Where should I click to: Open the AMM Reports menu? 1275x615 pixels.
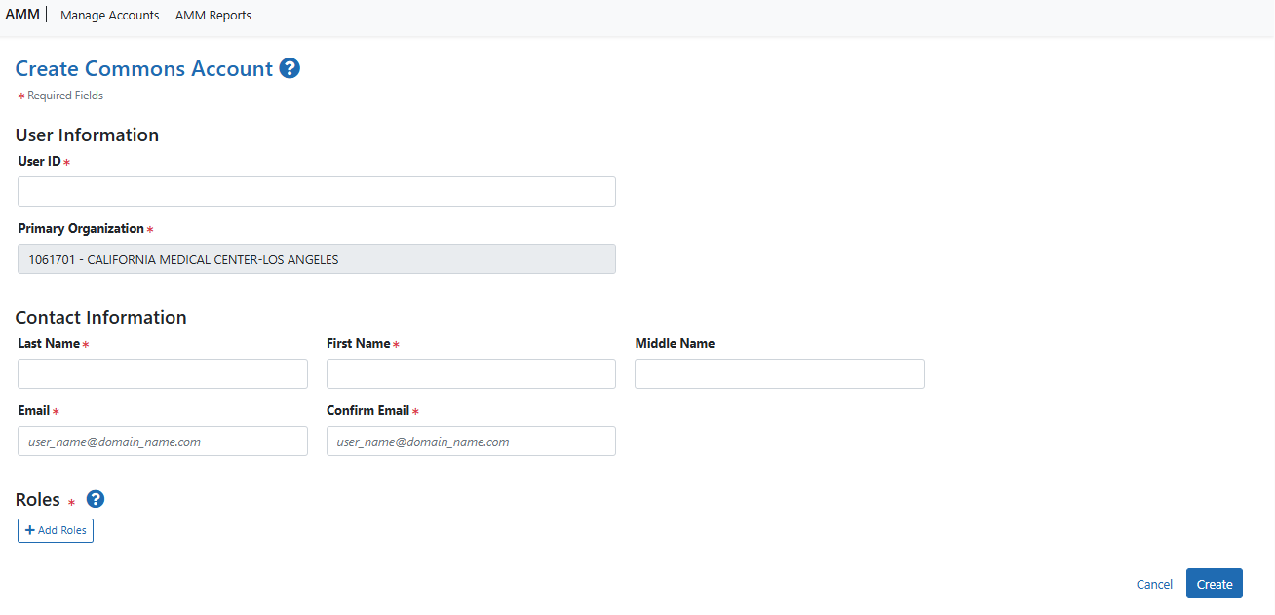tap(213, 16)
